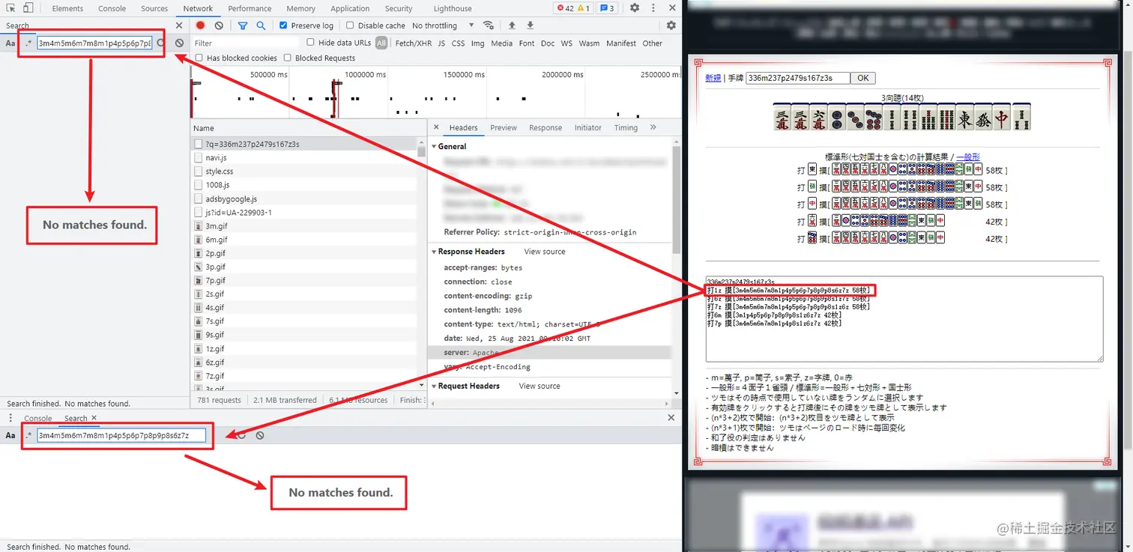Viewport: 1133px width, 552px height.
Task: Toggle match case Aa in sidebar search
Action: pos(10,43)
